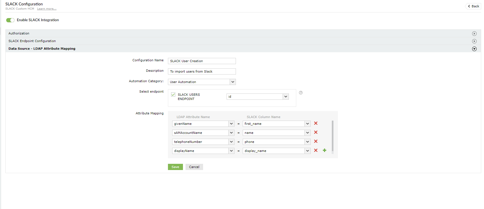
Task: Uncheck the SLACK USERS ENDPOINT checkbox
Action: (x=173, y=95)
